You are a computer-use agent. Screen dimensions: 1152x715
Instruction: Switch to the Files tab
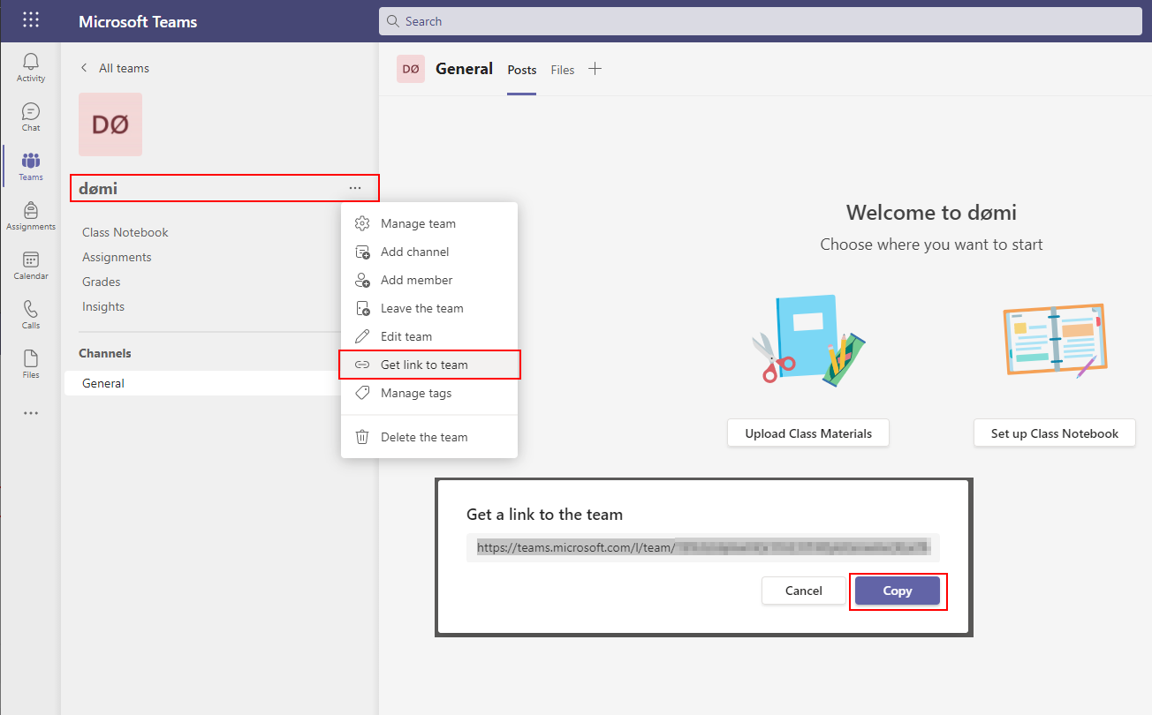[x=563, y=70]
